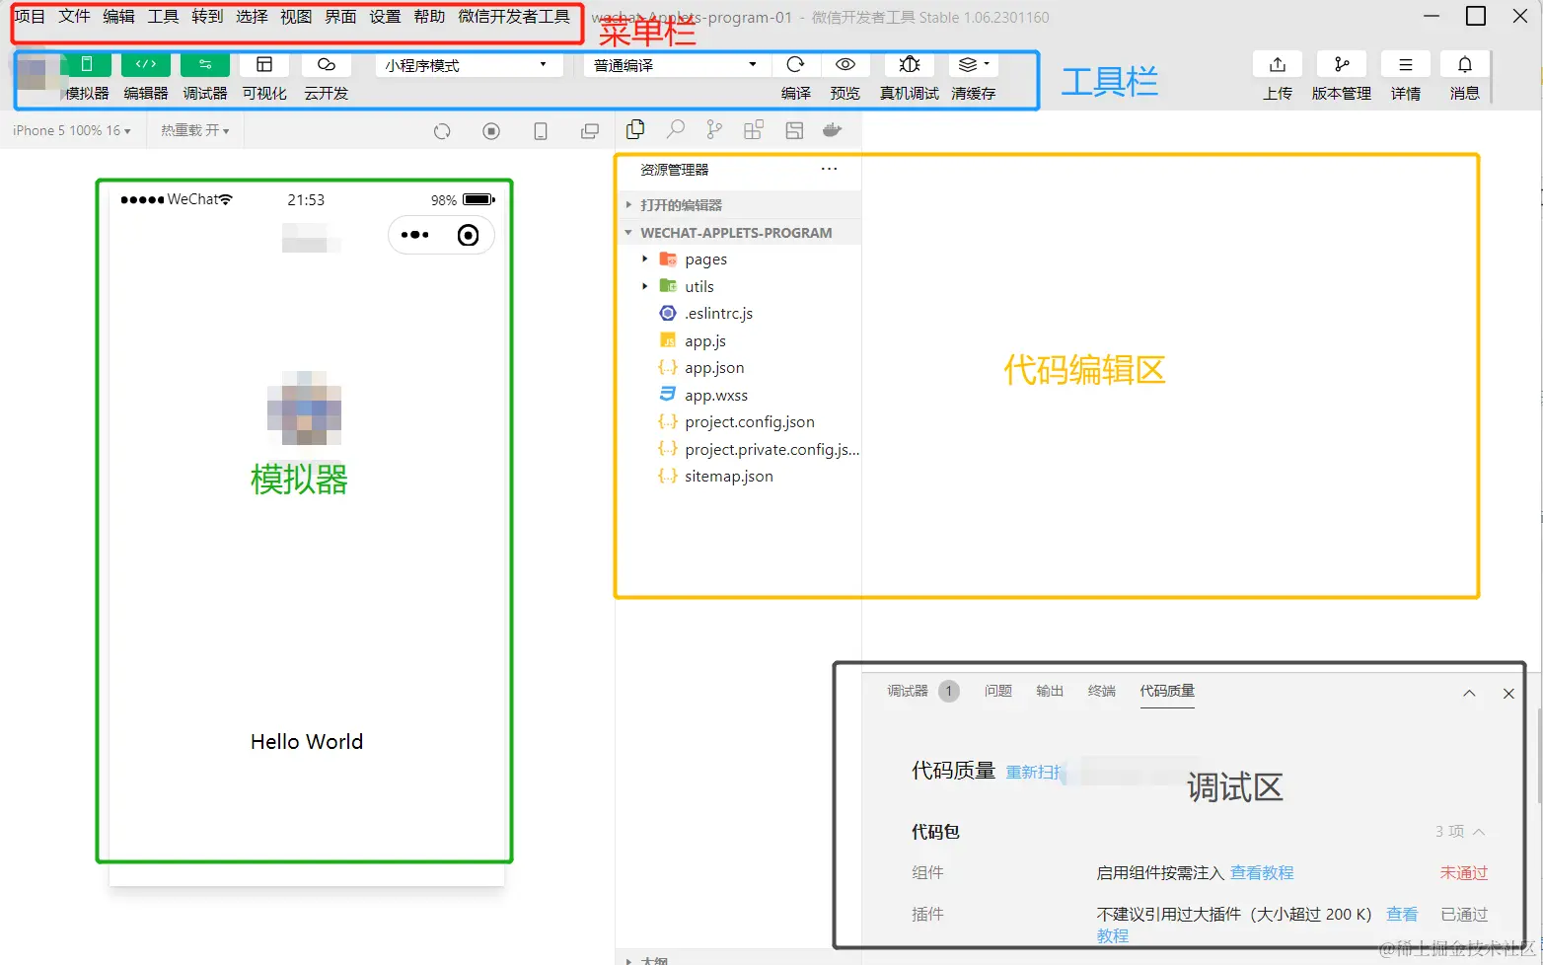Open the 可视化 visual layout tool

tap(264, 65)
